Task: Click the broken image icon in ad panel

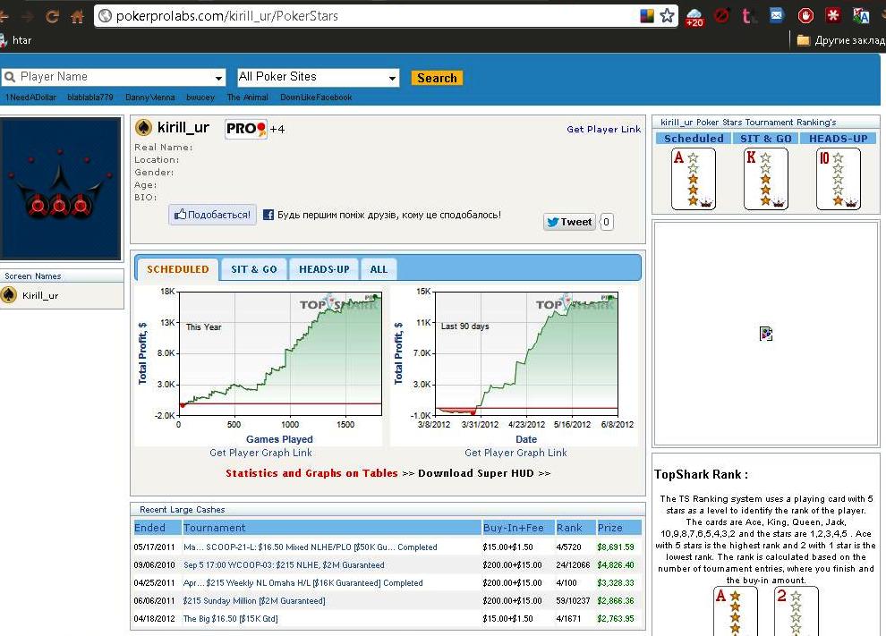Action: (766, 334)
